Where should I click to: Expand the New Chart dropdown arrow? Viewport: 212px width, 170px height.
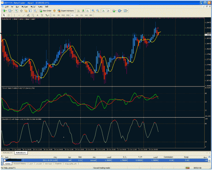[x=6, y=11]
